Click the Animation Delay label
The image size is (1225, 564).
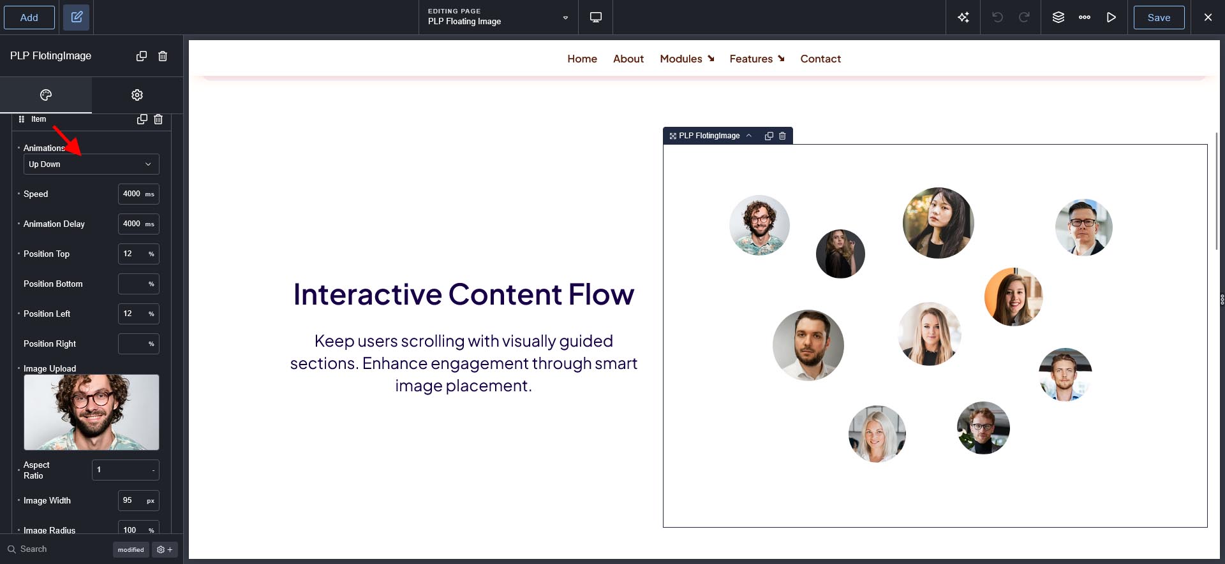pos(54,224)
